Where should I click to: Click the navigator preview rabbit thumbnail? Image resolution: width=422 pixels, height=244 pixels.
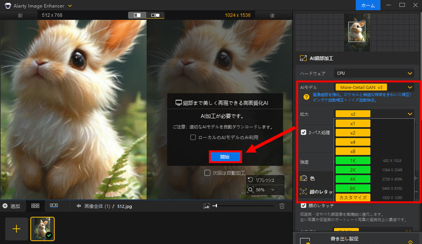point(357,32)
